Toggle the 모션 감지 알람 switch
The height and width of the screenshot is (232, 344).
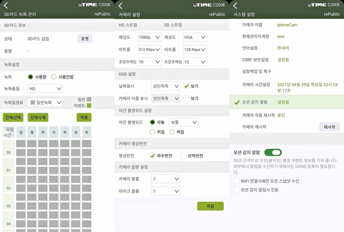point(273,152)
